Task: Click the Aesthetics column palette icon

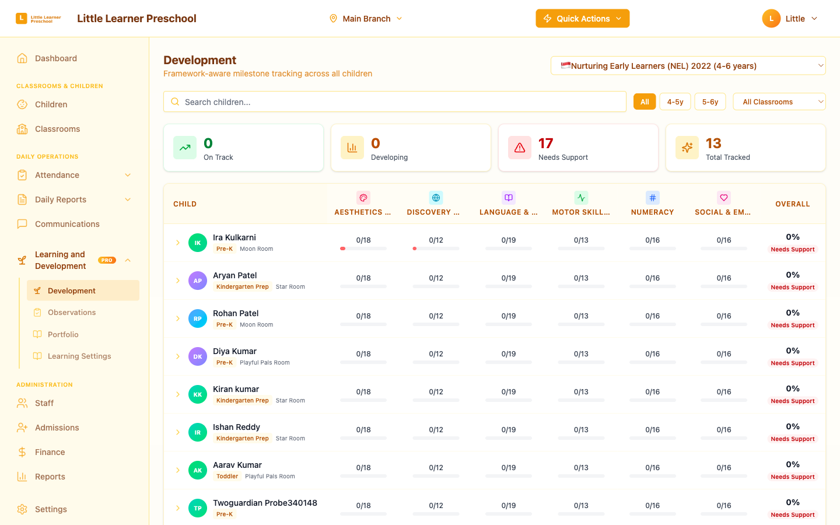Action: coord(363,198)
